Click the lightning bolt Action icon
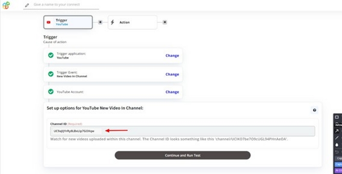Viewport: 342px width, 174px height. click(x=112, y=22)
